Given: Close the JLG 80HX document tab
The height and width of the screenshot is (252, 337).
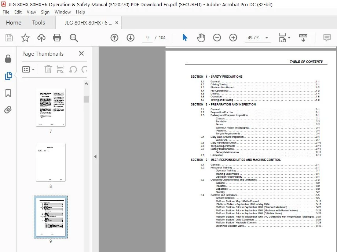Looking at the screenshot, I should click(117, 23).
